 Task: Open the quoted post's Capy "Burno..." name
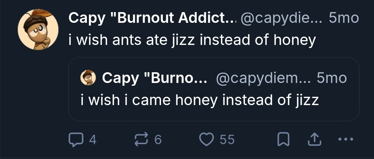point(154,78)
